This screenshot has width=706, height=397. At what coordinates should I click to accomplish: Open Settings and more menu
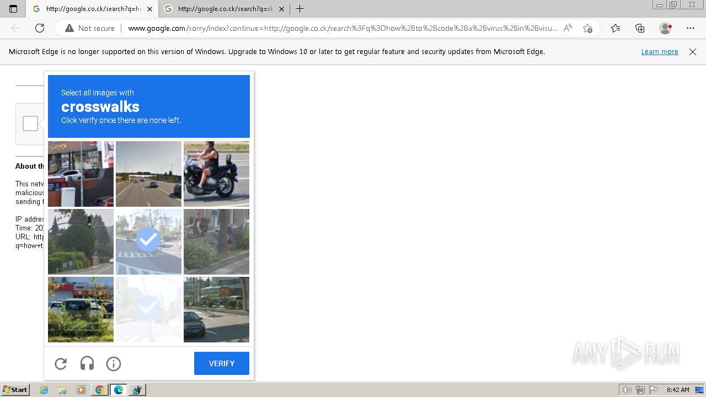point(691,28)
